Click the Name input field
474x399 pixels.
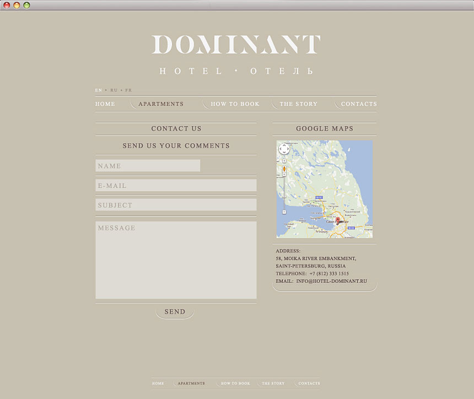(x=148, y=166)
